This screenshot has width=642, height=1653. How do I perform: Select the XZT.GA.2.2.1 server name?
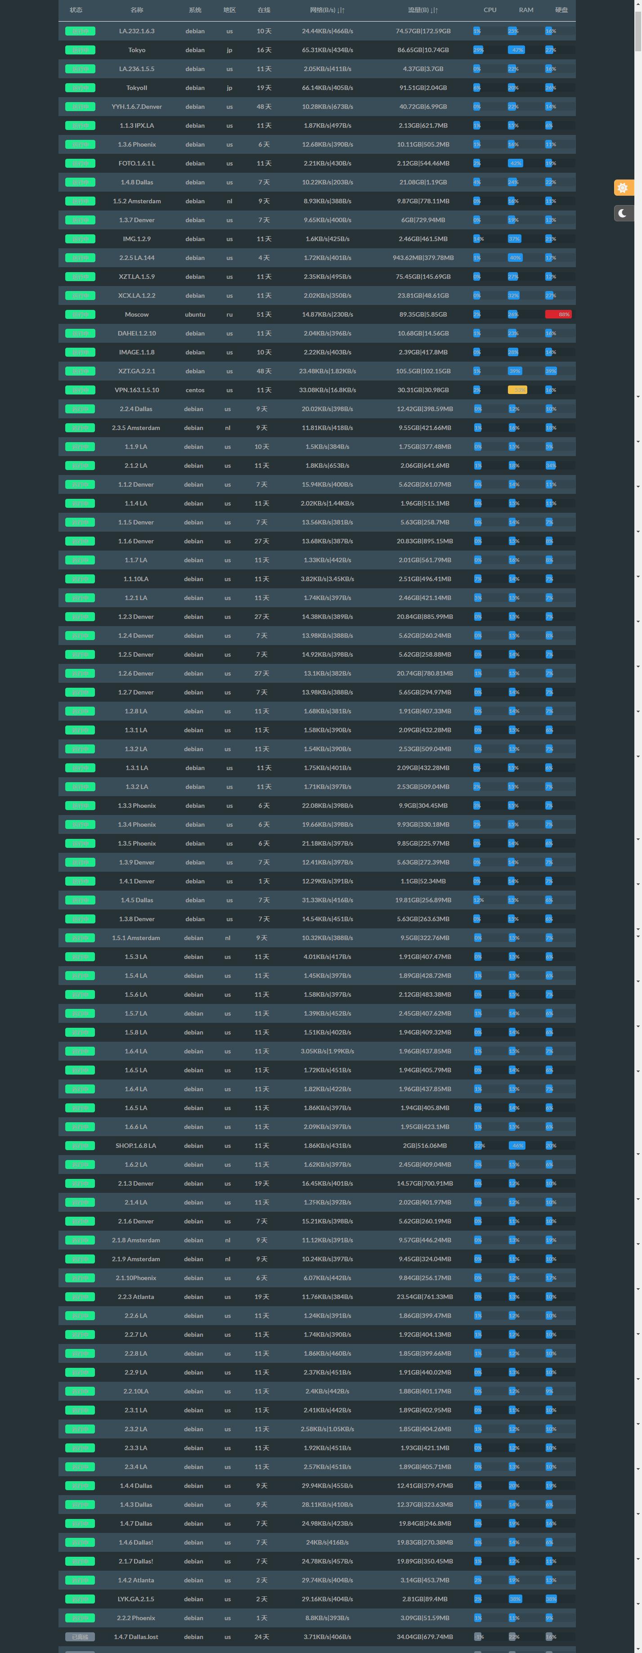pos(137,371)
